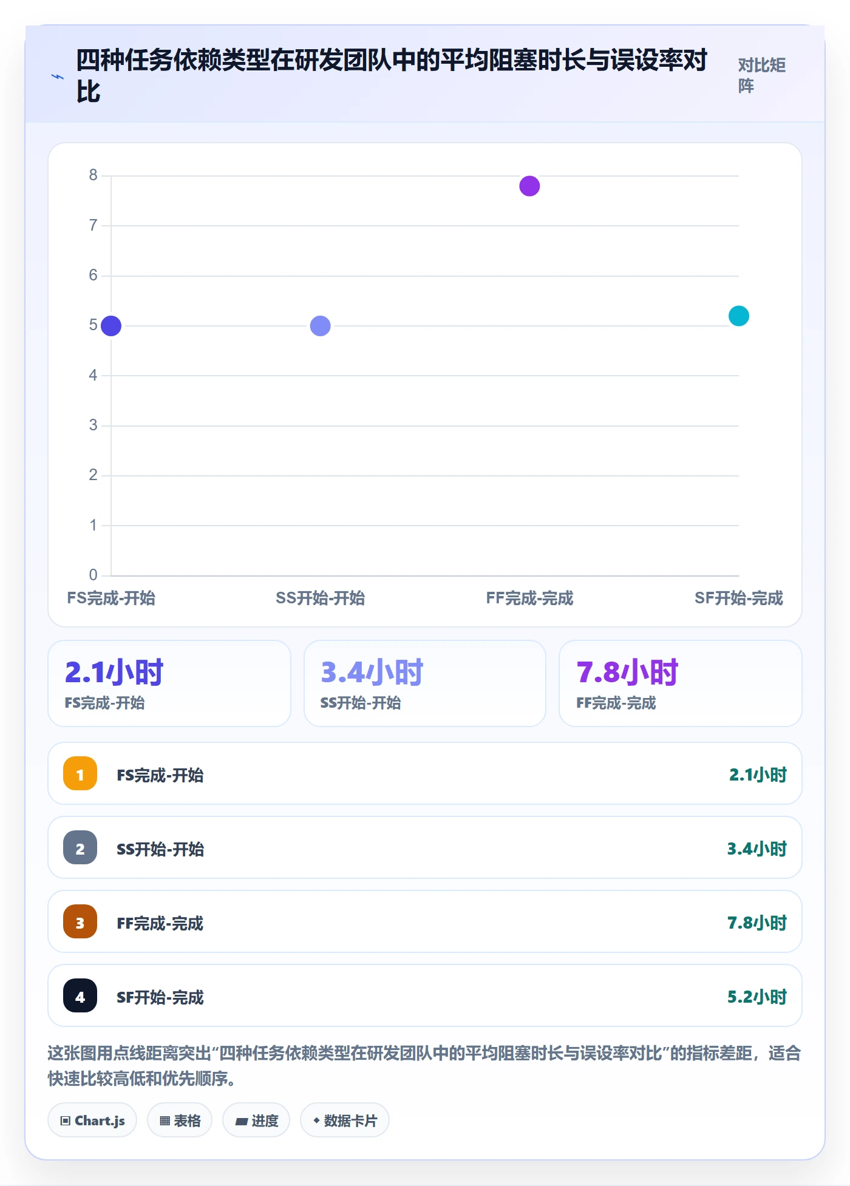850x1186 pixels.
Task: Click the FF完成-完成 name in ranking row
Action: coord(160,923)
